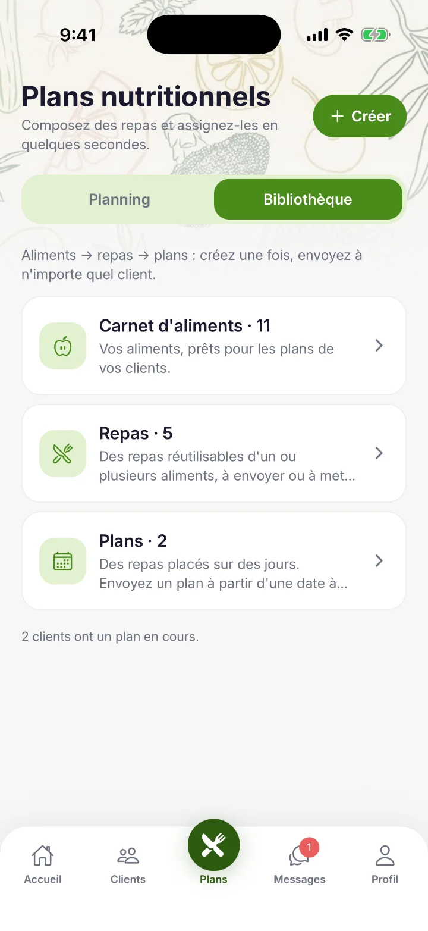Image resolution: width=428 pixels, height=931 pixels.
Task: Tap the calendar icon beside Plans
Action: [x=62, y=561]
